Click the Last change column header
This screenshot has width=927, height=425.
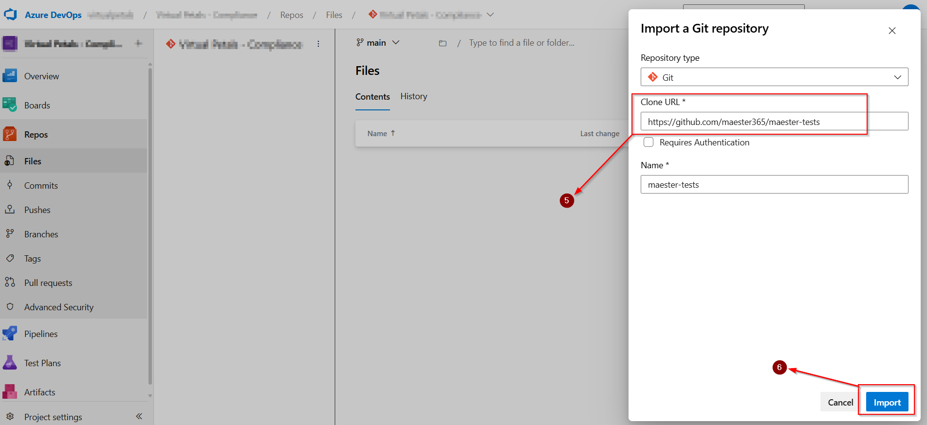[600, 133]
